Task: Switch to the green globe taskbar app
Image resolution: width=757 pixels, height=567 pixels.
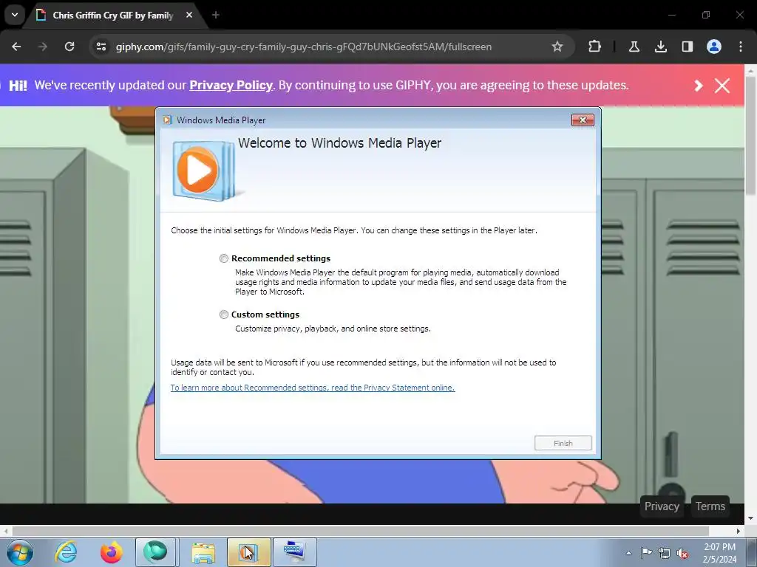Action: (x=155, y=552)
